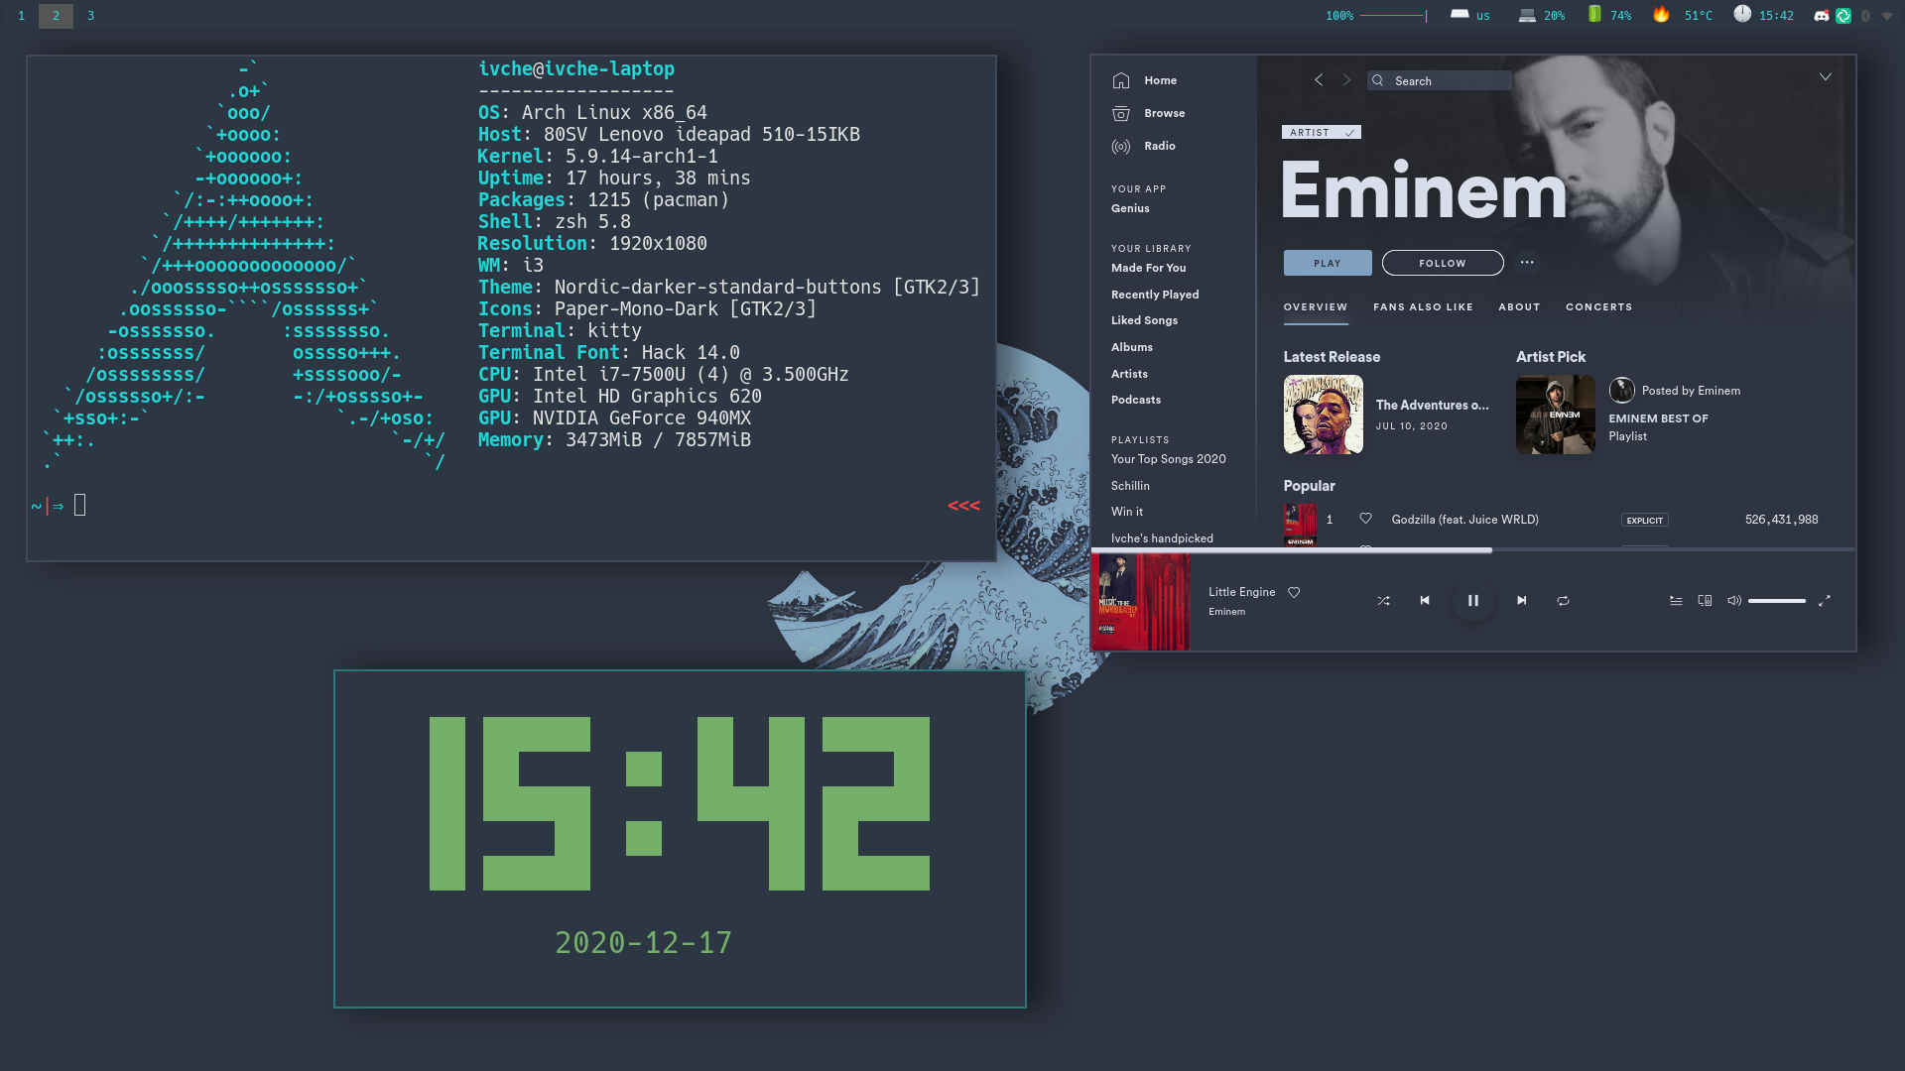Image resolution: width=1905 pixels, height=1071 pixels.
Task: Mute audio with the speaker icon
Action: pos(1733,601)
